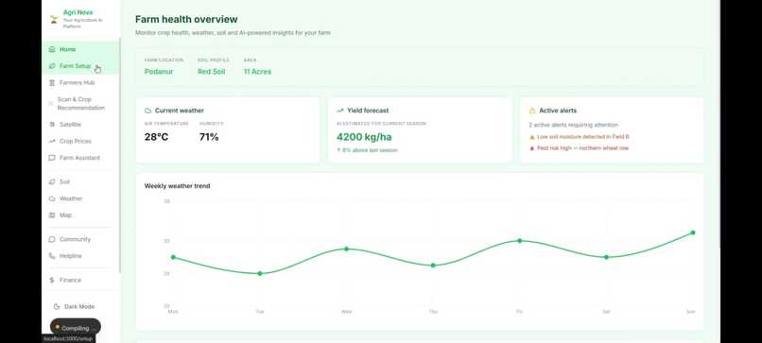This screenshot has width=762, height=343.
Task: Open the Helpline page
Action: point(80,256)
